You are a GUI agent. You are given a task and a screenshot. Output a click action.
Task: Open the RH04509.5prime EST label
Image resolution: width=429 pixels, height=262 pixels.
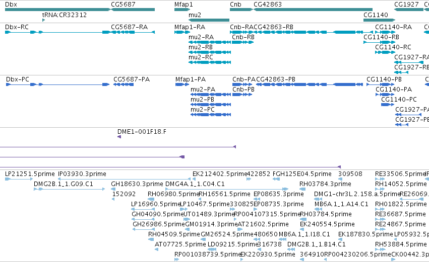coord(174,235)
